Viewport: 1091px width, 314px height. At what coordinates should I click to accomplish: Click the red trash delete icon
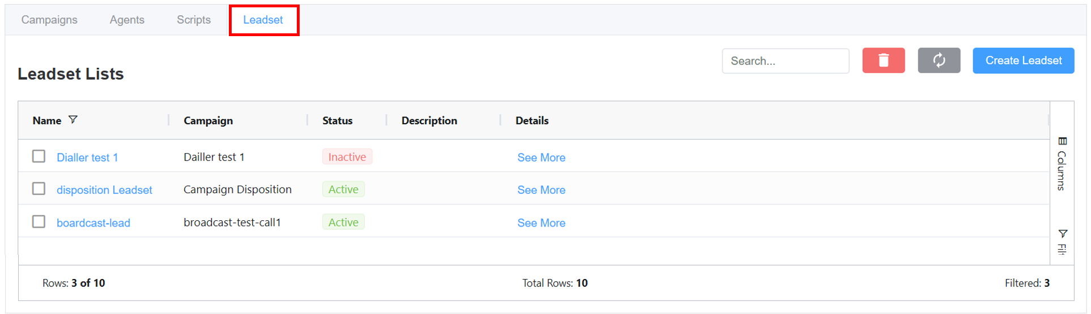click(x=883, y=60)
